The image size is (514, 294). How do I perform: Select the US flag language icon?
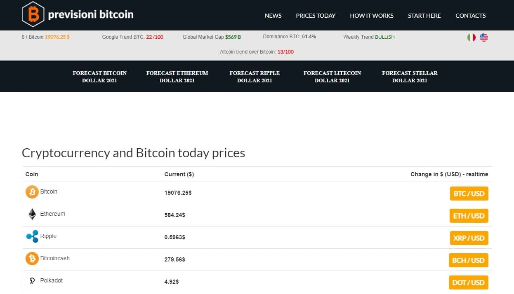pyautogui.click(x=484, y=37)
